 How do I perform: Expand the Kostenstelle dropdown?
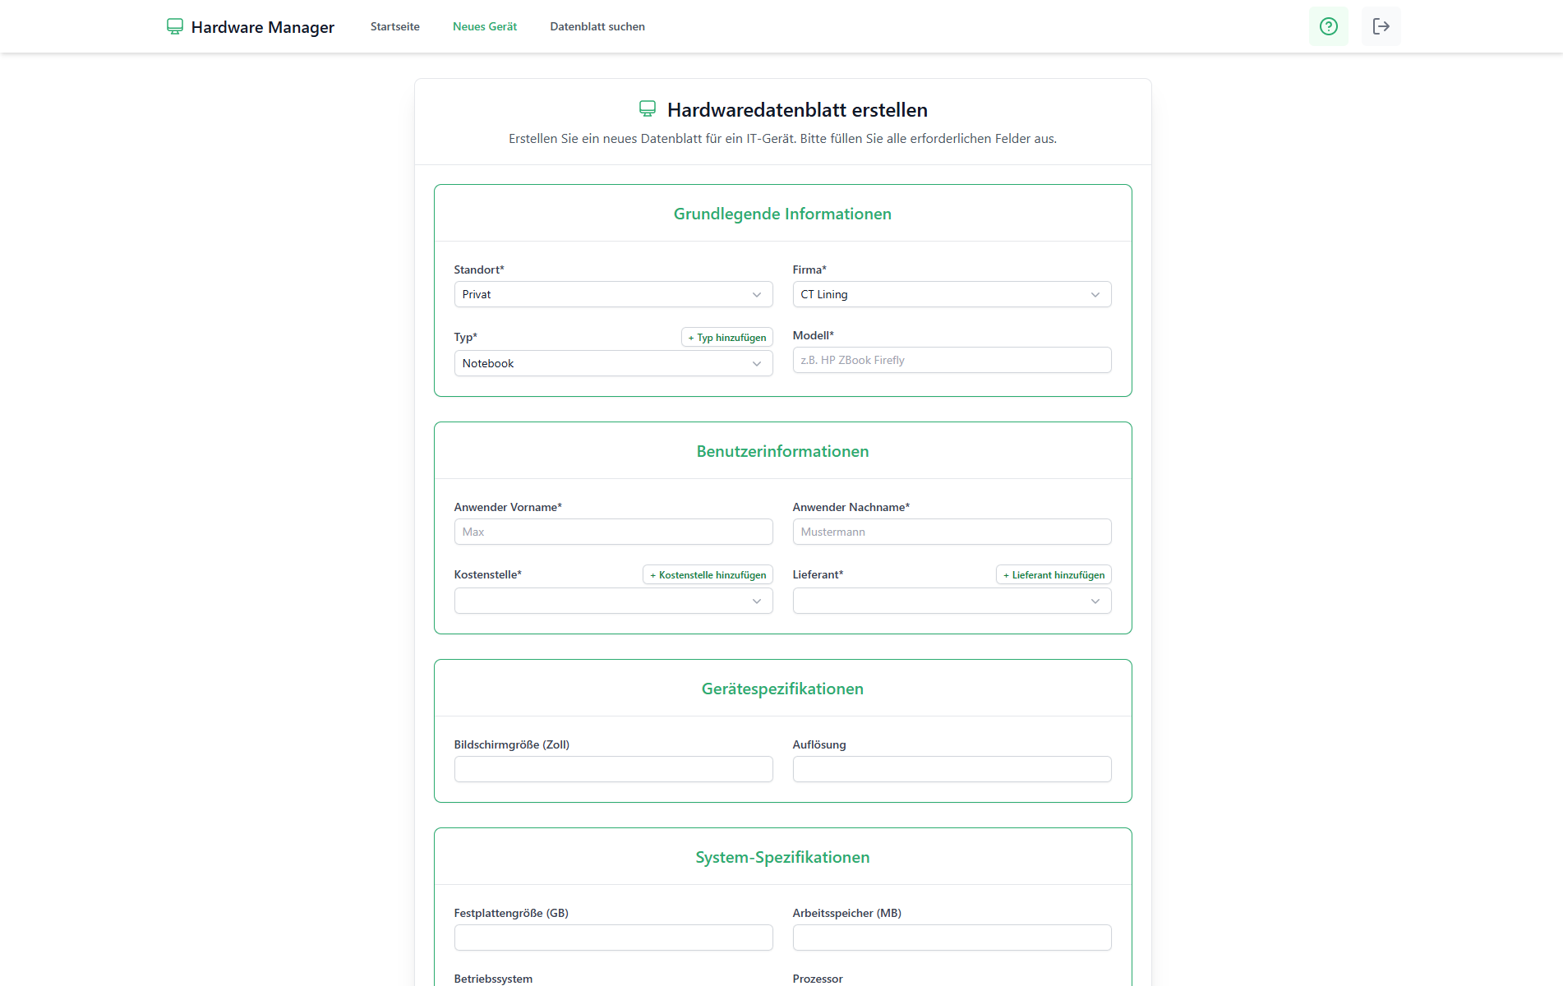tap(613, 601)
